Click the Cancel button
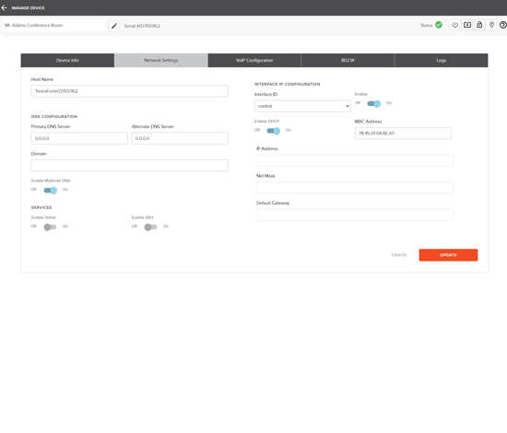The height and width of the screenshot is (433, 507). tap(399, 255)
